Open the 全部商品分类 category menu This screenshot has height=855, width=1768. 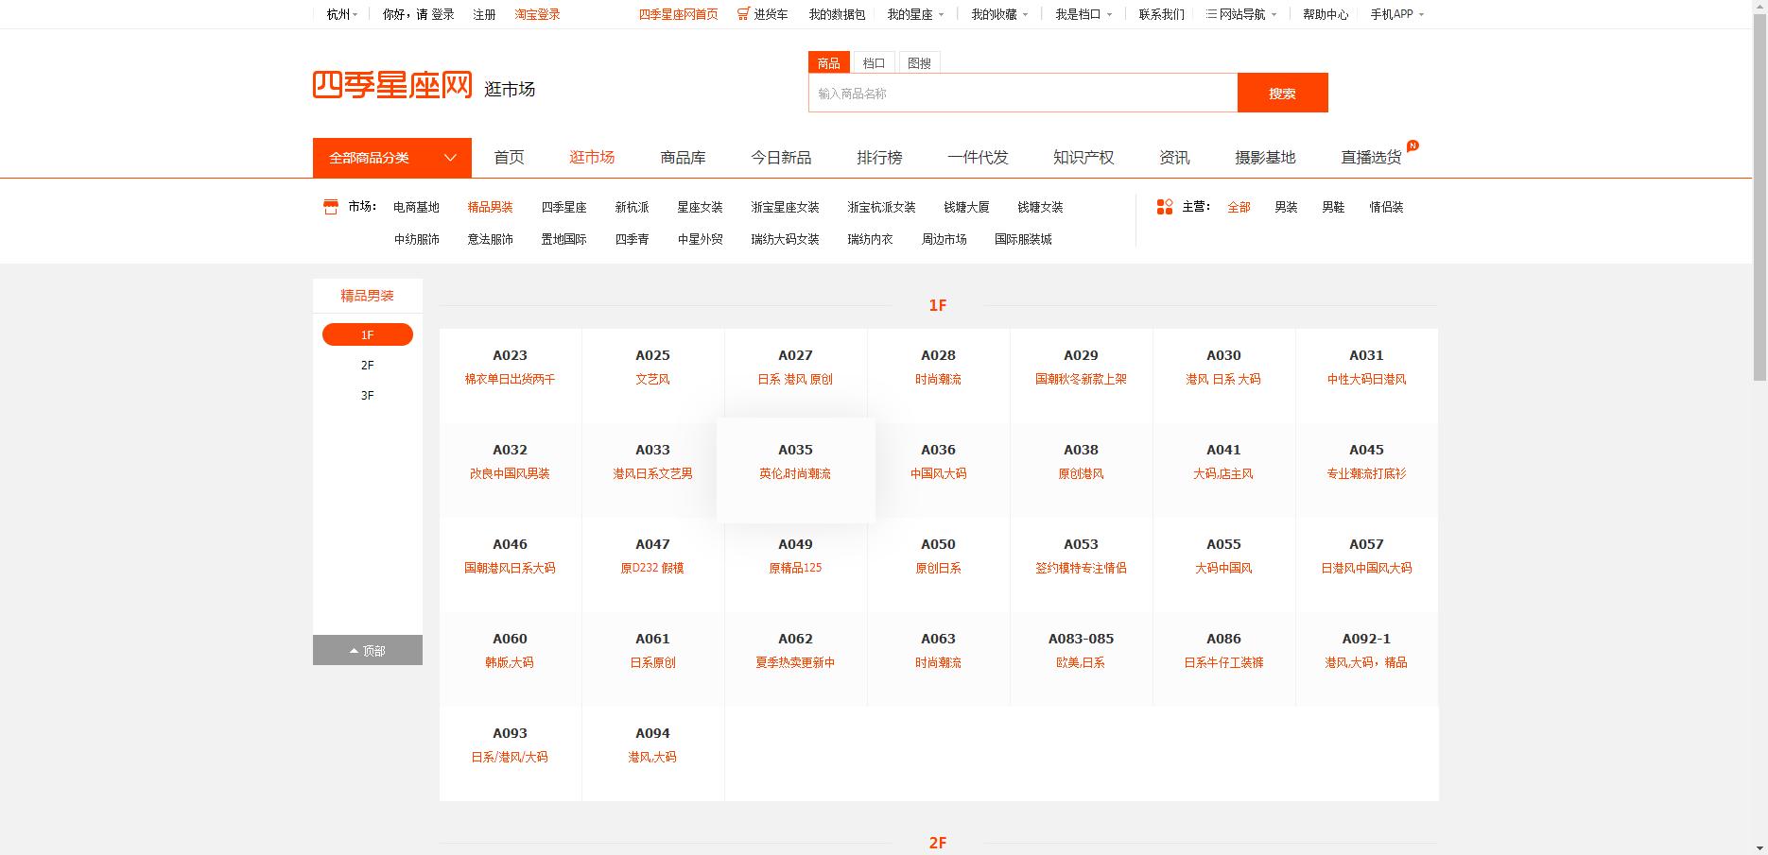(390, 157)
